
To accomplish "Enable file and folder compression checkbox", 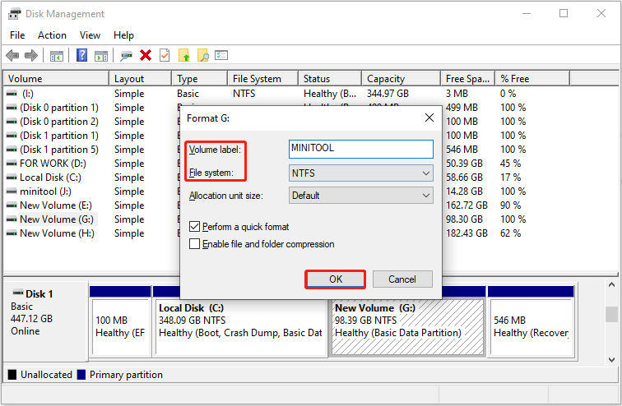I will [x=194, y=243].
